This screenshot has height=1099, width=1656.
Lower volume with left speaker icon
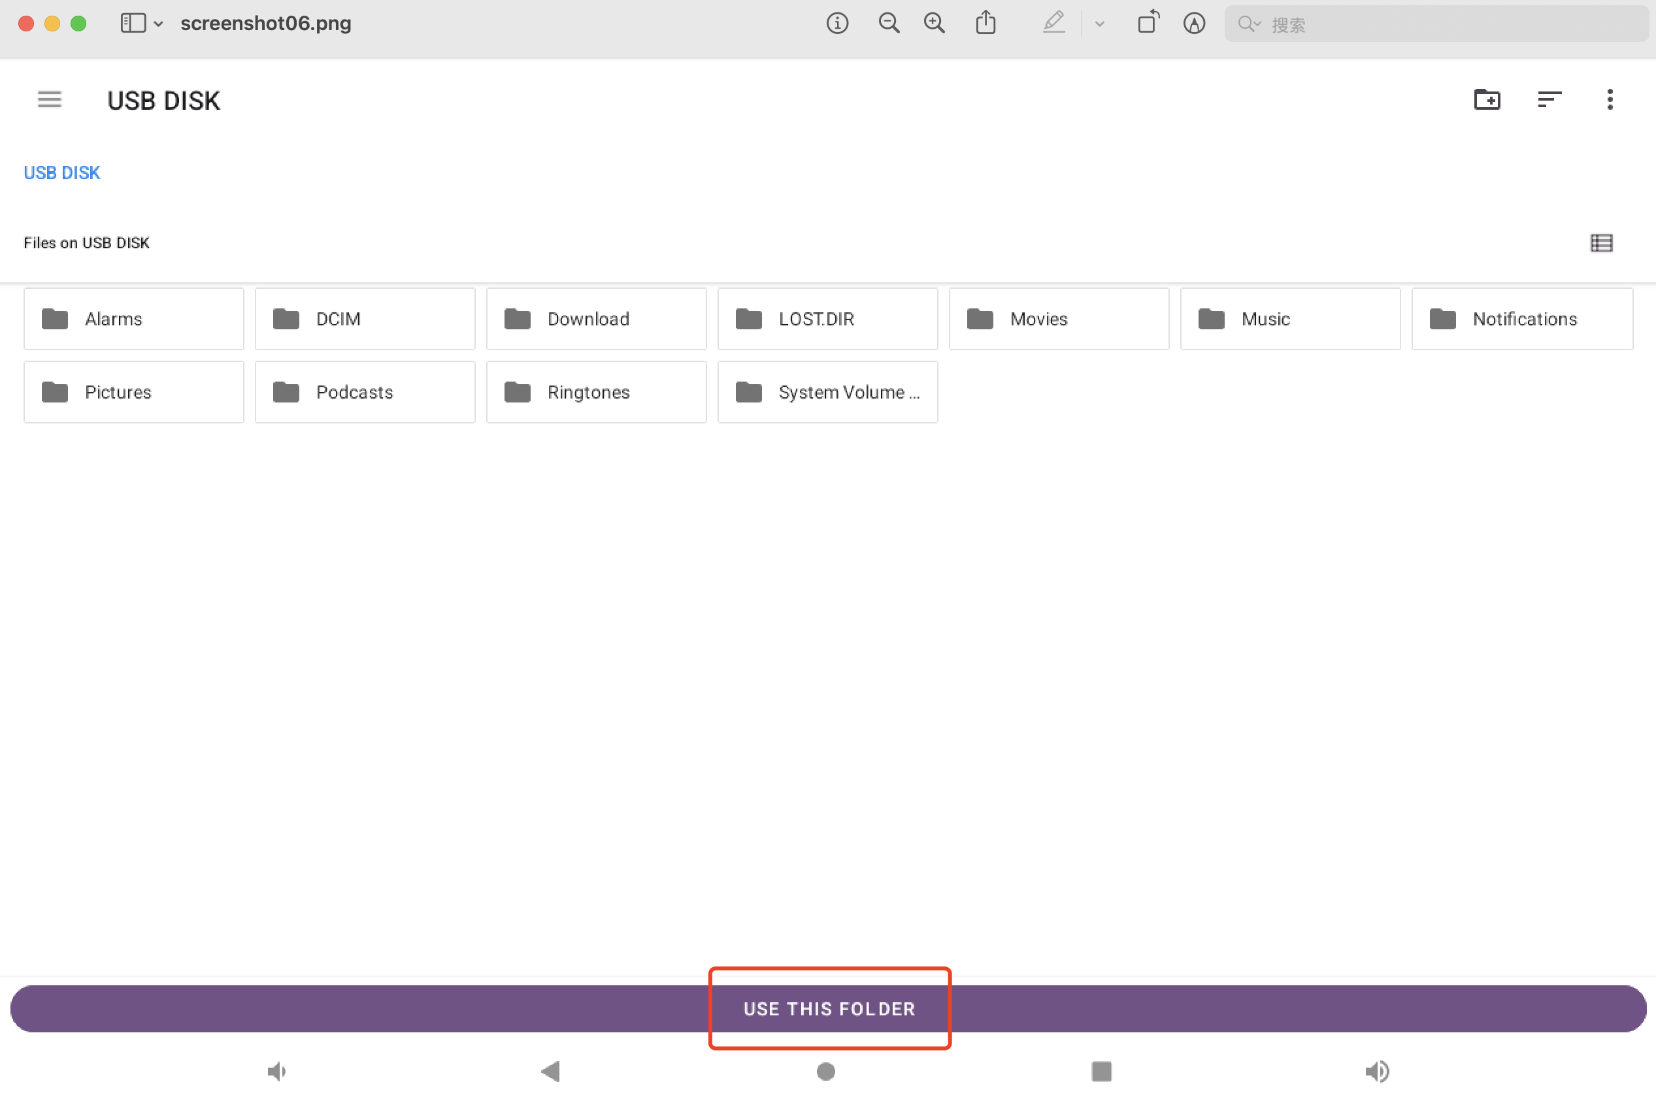pos(277,1071)
